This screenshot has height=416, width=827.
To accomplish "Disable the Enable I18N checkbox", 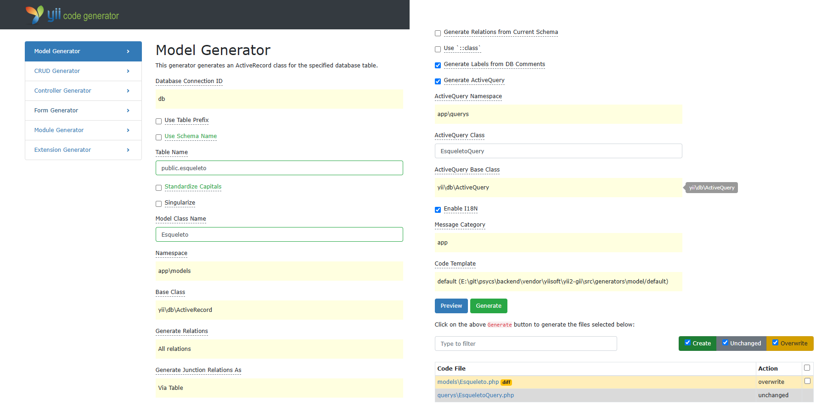I will (438, 210).
